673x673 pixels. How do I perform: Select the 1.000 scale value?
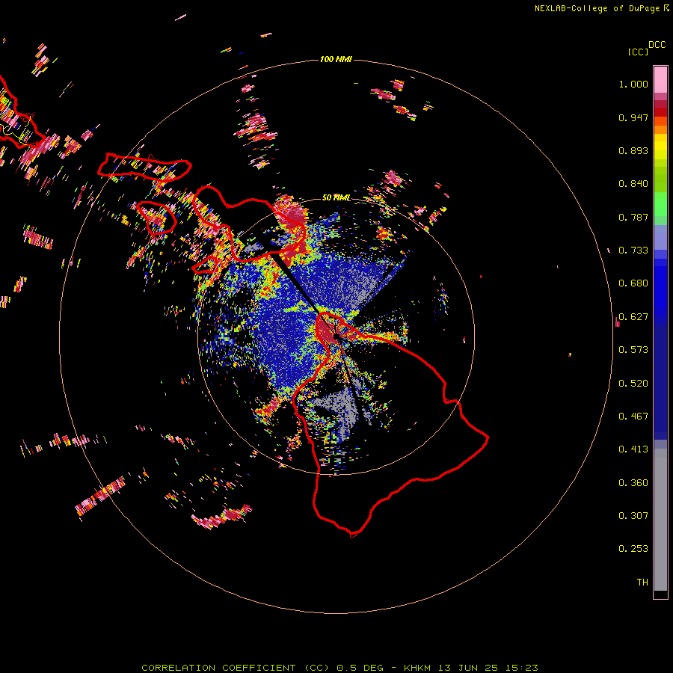[x=633, y=84]
